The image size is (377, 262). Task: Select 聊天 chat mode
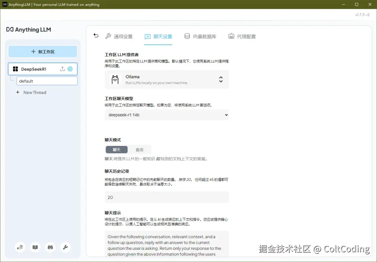tap(116, 149)
